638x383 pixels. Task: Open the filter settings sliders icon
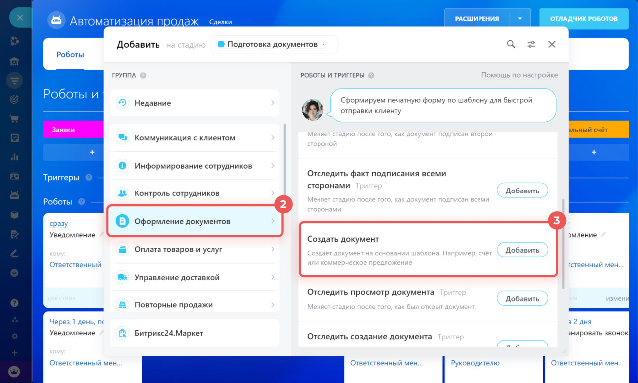tap(531, 44)
